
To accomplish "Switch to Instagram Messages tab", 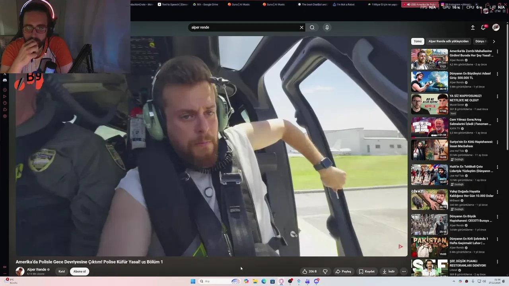I will pyautogui.click(x=456, y=4).
